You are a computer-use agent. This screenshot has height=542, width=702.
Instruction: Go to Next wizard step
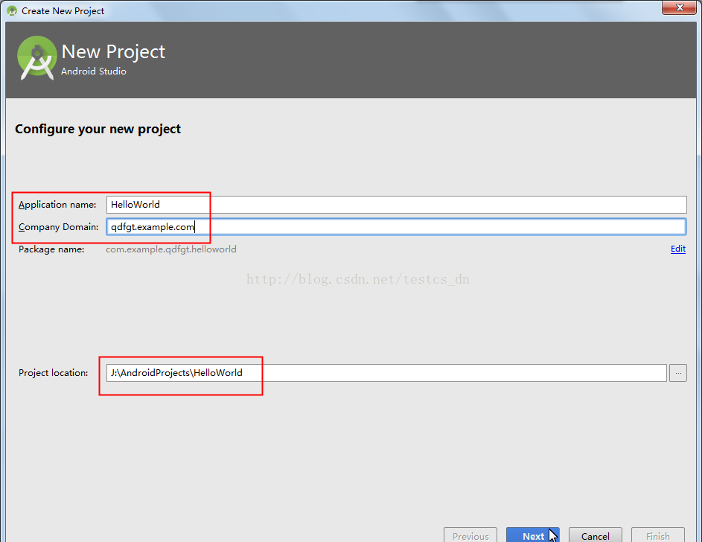pyautogui.click(x=533, y=536)
